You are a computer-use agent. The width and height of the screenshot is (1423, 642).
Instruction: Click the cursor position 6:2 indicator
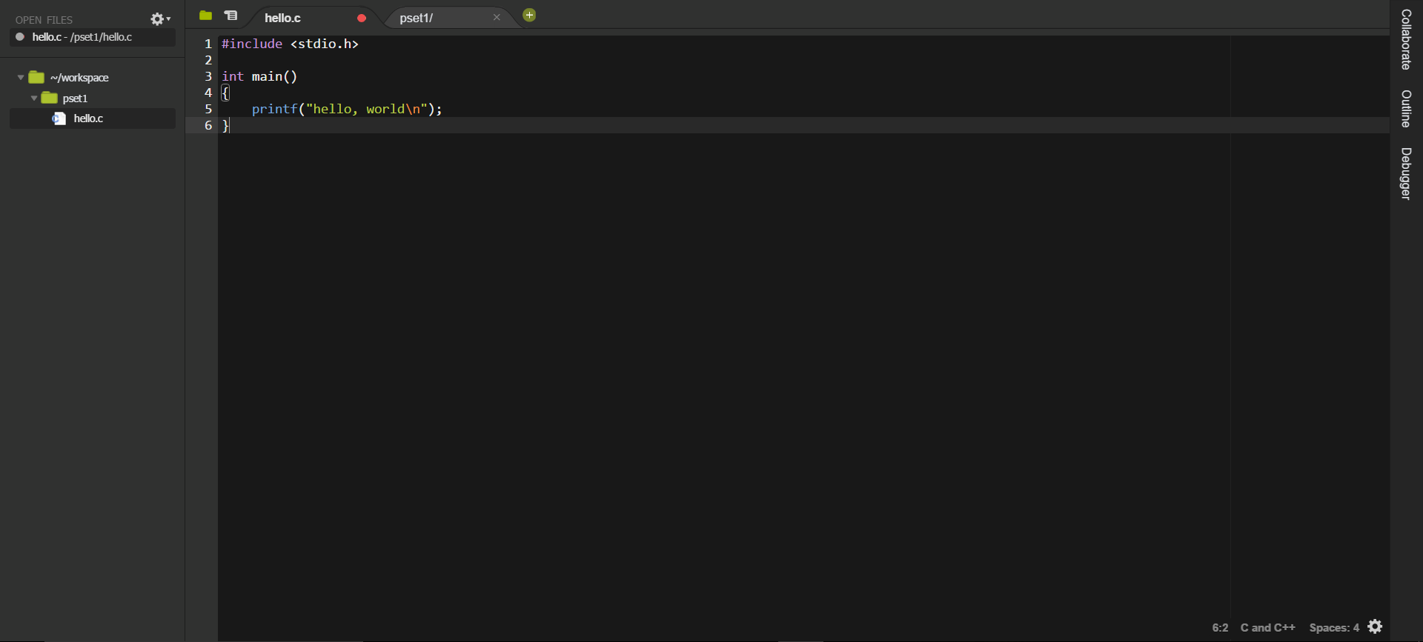click(1220, 628)
